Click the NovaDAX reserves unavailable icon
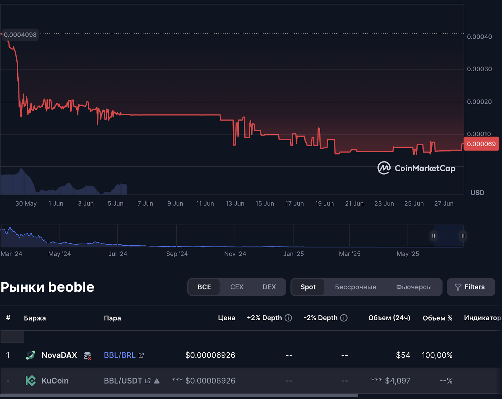The height and width of the screenshot is (399, 502). [88, 356]
